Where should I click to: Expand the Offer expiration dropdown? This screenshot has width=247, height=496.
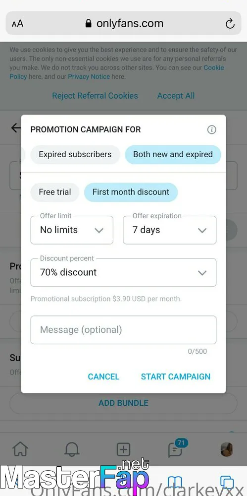click(170, 230)
